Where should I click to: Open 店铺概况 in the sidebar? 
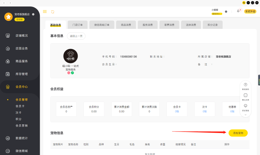point(21,35)
